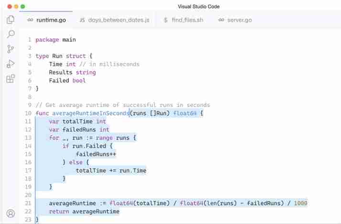Click the '// in milliseconds' comment
This screenshot has width=341, height=224.
pyautogui.click(x=109, y=64)
